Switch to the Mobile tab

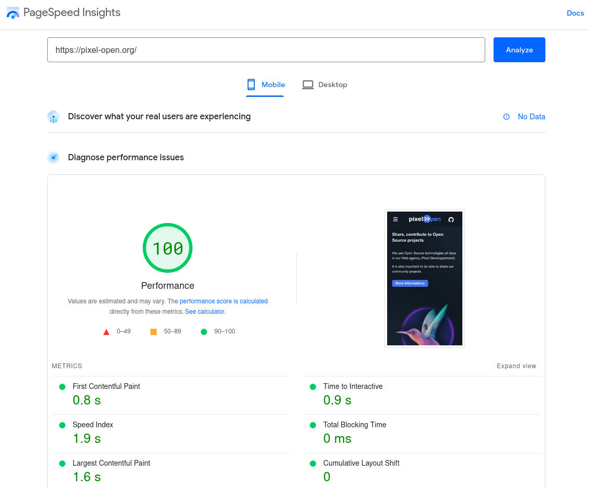click(265, 85)
